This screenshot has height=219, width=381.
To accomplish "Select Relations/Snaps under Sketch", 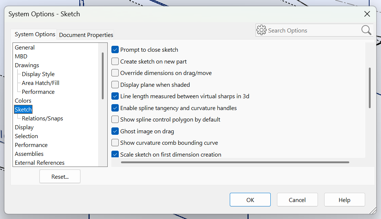I will pyautogui.click(x=42, y=119).
